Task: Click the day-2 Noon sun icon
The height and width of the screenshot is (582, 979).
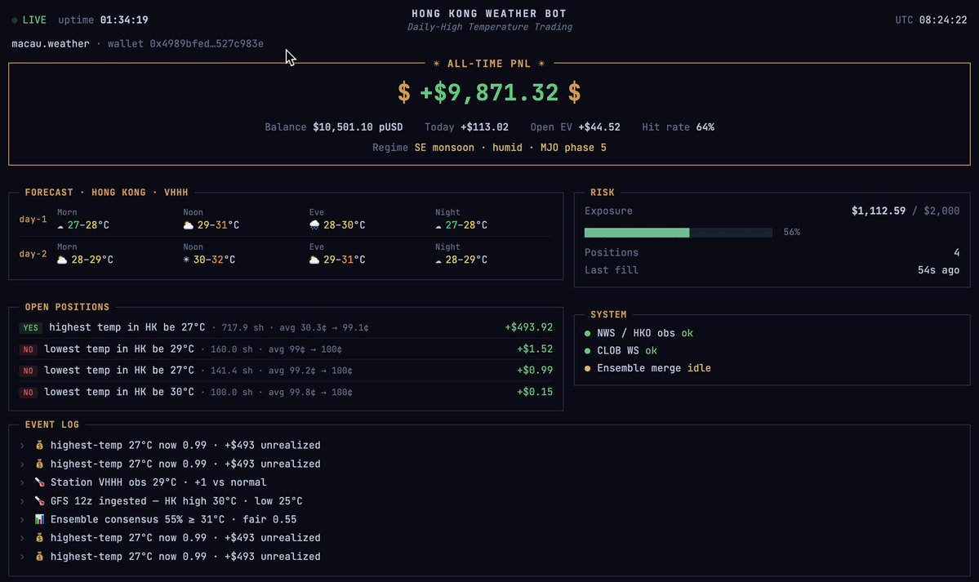Action: (x=186, y=260)
